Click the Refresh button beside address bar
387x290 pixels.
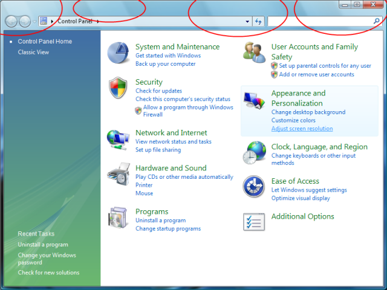click(x=258, y=22)
